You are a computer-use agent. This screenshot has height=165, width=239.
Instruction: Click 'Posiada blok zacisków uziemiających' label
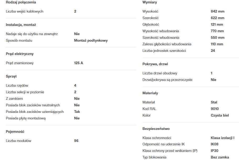click(x=35, y=112)
